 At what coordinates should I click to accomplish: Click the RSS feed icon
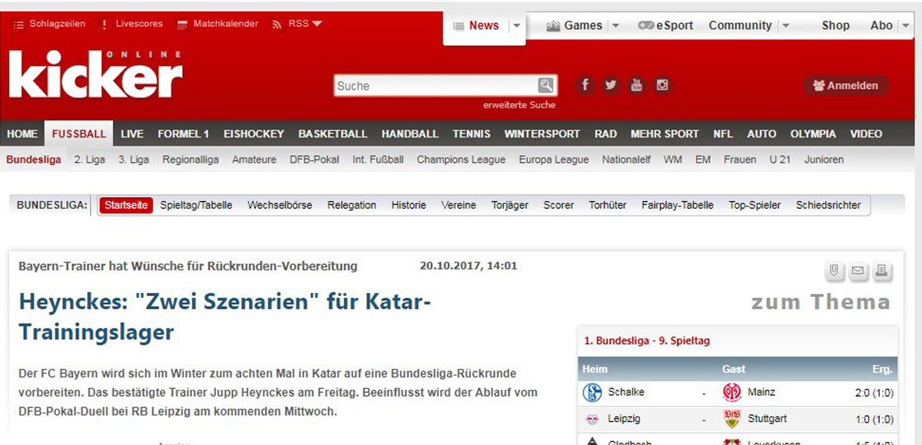(x=277, y=25)
